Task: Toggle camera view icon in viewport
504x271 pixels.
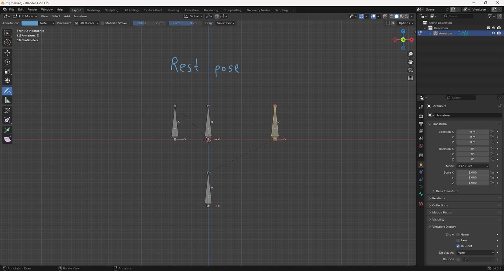Action: 410,70
